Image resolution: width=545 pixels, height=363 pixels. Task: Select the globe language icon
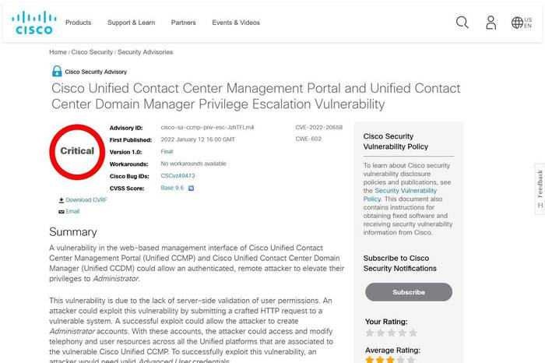(517, 23)
